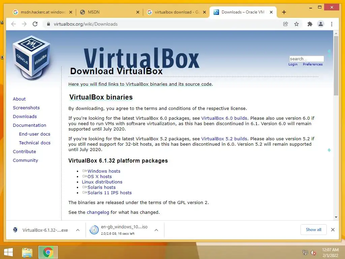Expand options for en-gb_windows_10 iso download
Image resolution: width=345 pixels, height=259 pixels.
click(x=156, y=230)
